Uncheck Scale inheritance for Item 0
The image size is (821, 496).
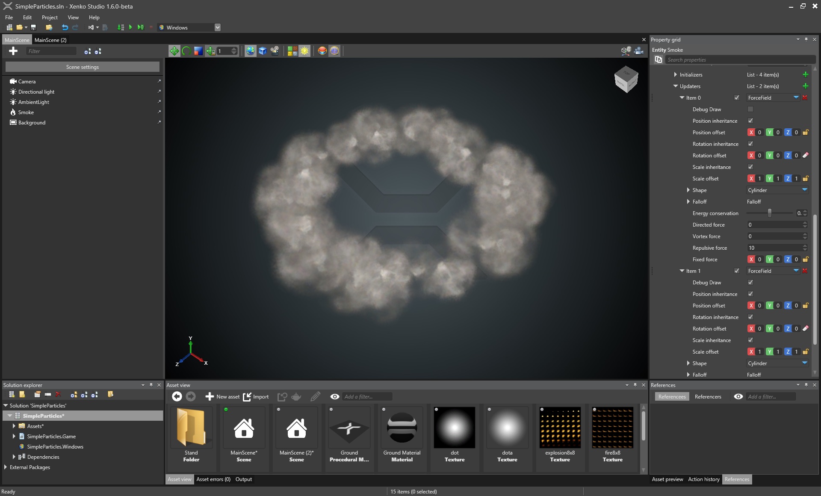point(750,167)
